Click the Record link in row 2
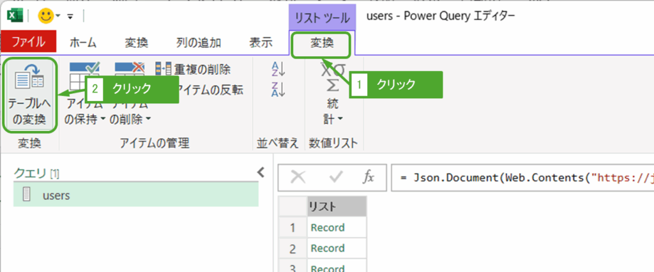Screen dimensions: 654x272 click(327, 248)
